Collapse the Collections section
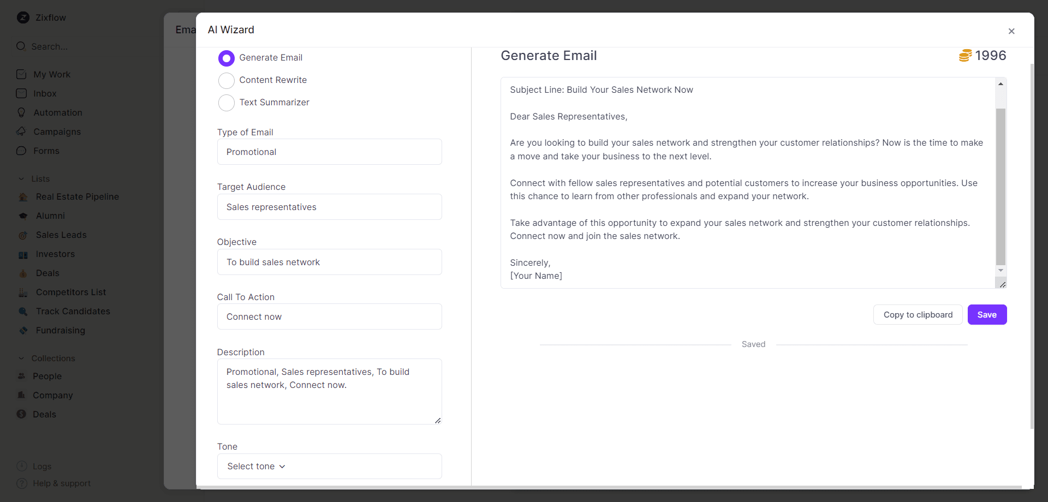This screenshot has width=1048, height=502. tap(21, 358)
